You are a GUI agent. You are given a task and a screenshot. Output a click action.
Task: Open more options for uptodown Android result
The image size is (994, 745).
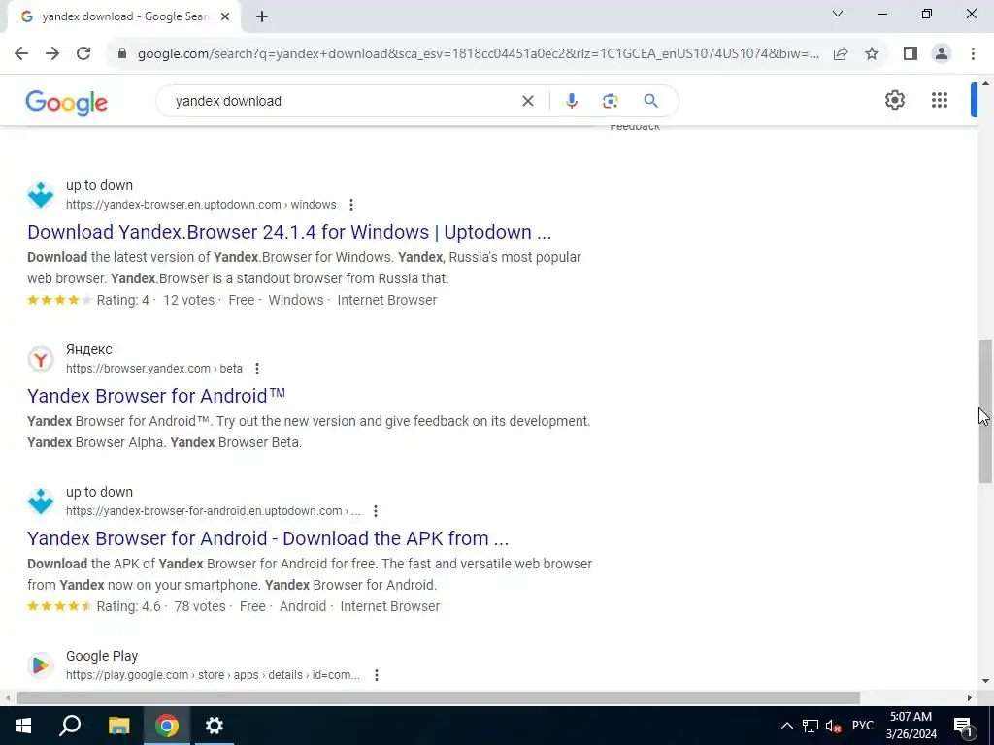(376, 511)
